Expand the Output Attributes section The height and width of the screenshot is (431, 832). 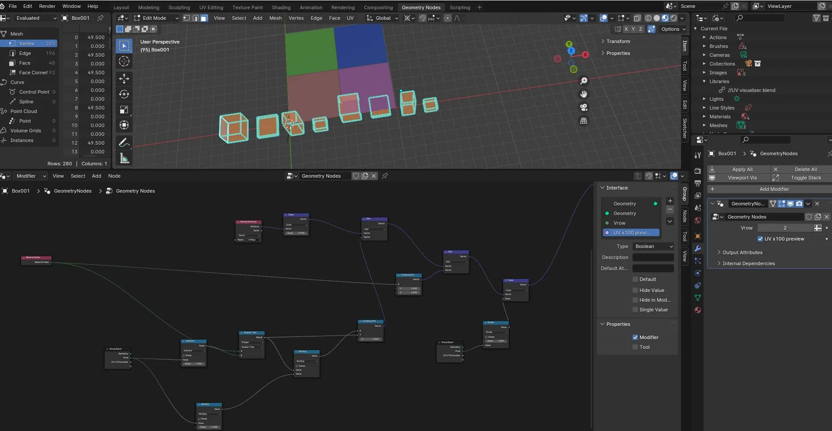[x=742, y=252]
